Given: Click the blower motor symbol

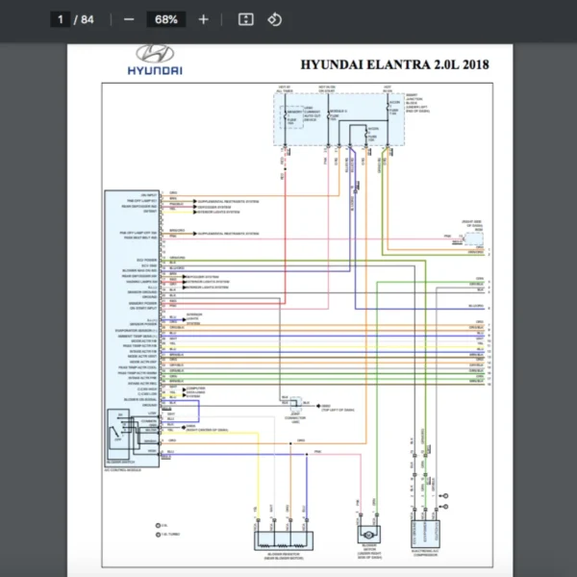Looking at the screenshot, I should coord(366,534).
